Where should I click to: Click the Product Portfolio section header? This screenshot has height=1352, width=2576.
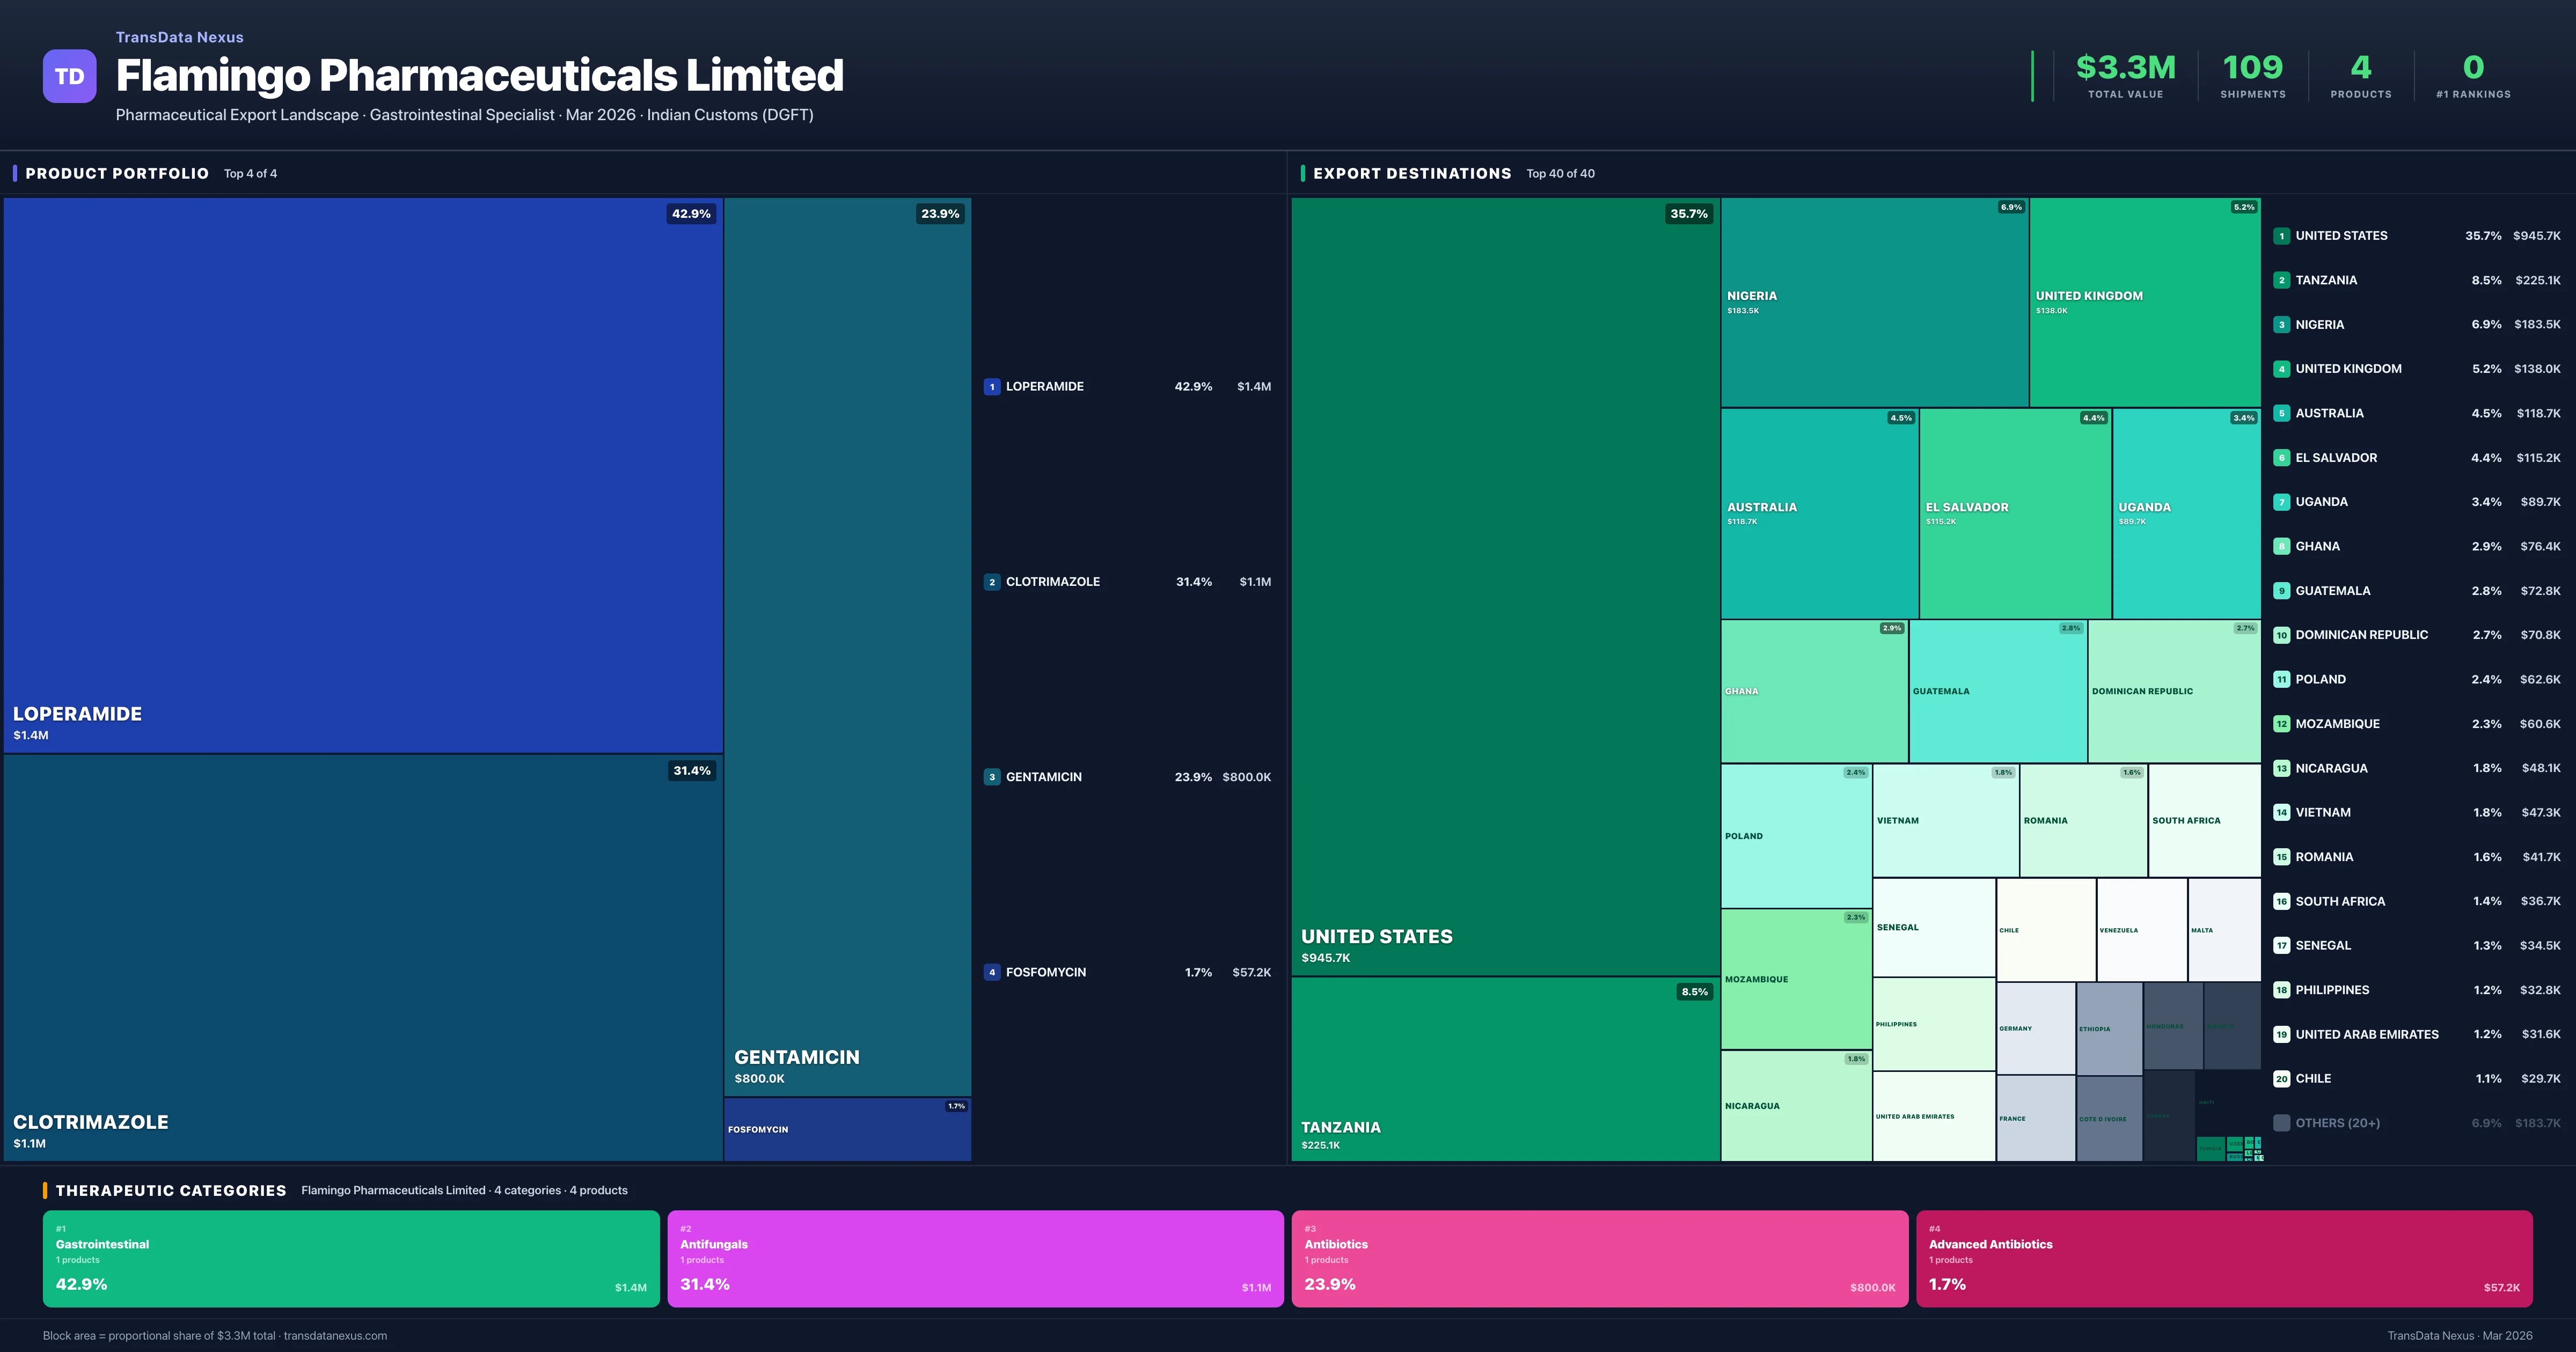pos(117,174)
